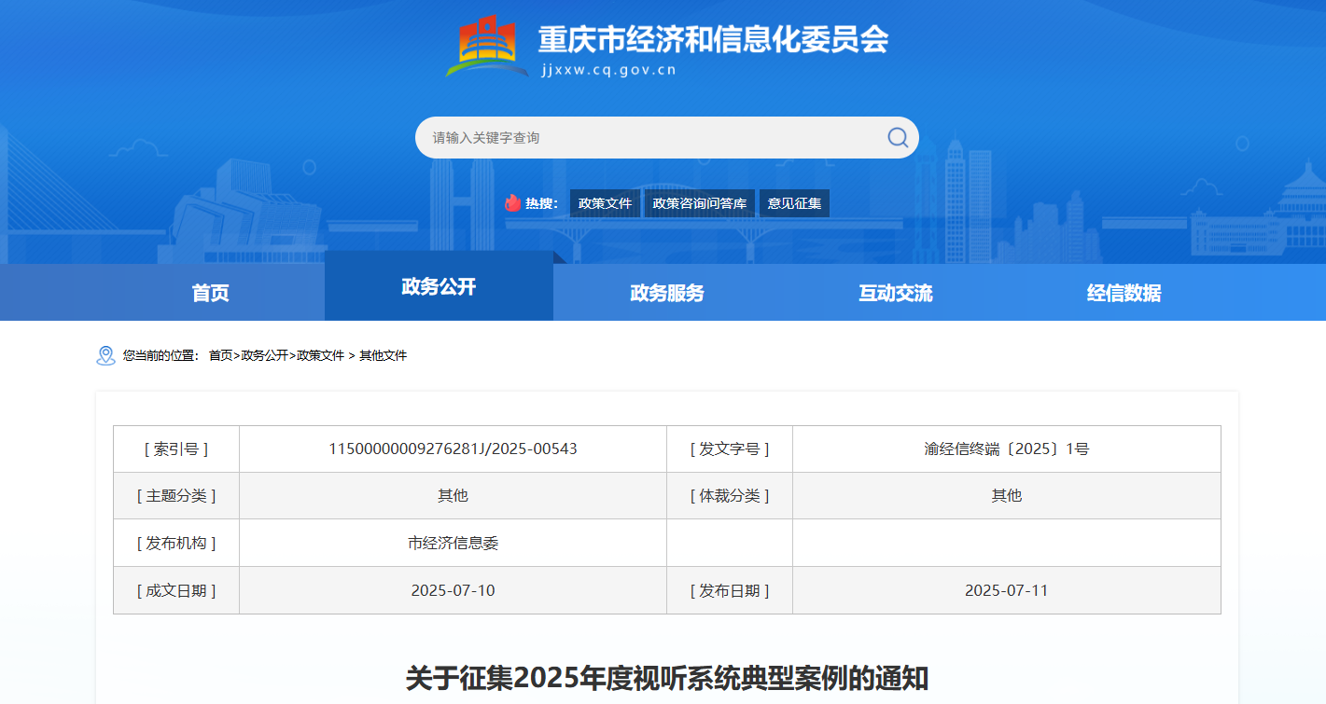Viewport: 1326px width, 704px height.
Task: Select the 政策文件 hot search tag
Action: [x=605, y=203]
